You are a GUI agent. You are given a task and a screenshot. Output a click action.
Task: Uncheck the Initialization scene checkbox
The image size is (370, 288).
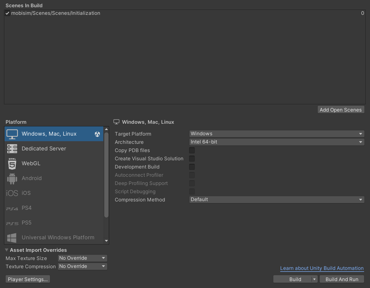pyautogui.click(x=7, y=13)
